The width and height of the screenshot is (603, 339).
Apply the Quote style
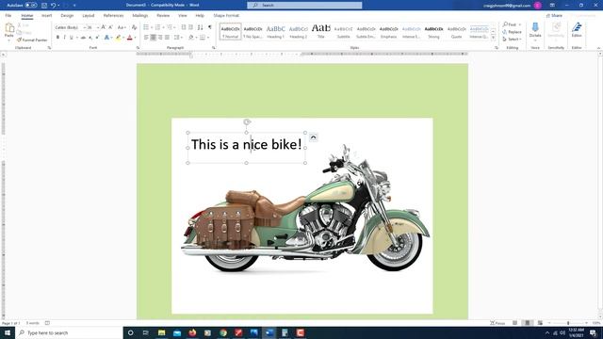tap(456, 31)
